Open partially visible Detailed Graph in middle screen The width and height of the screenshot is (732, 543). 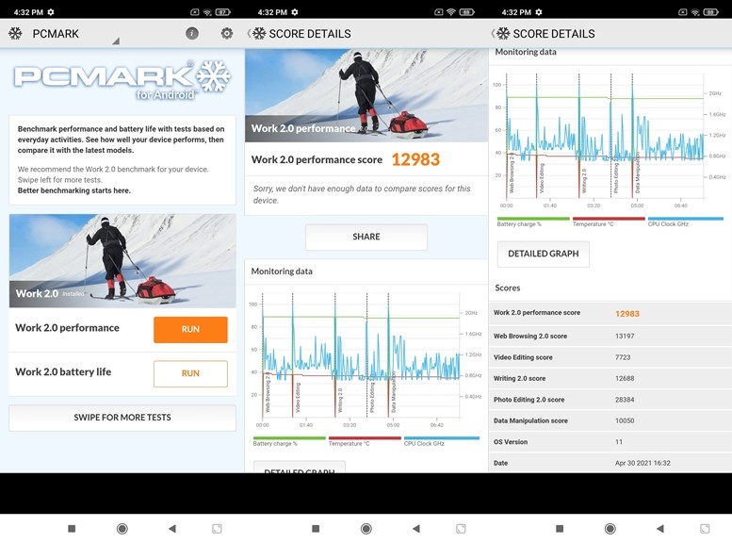pyautogui.click(x=300, y=468)
